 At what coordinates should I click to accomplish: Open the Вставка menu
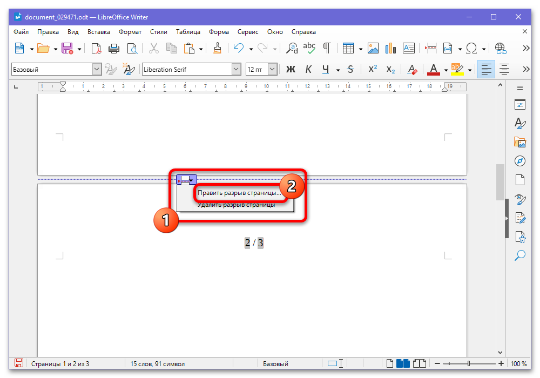pos(99,32)
